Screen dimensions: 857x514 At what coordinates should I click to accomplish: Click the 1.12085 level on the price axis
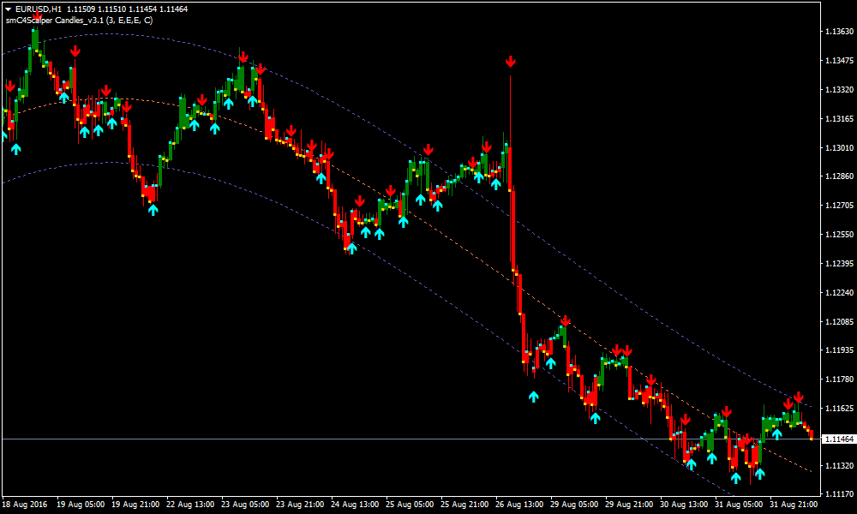[x=837, y=322]
